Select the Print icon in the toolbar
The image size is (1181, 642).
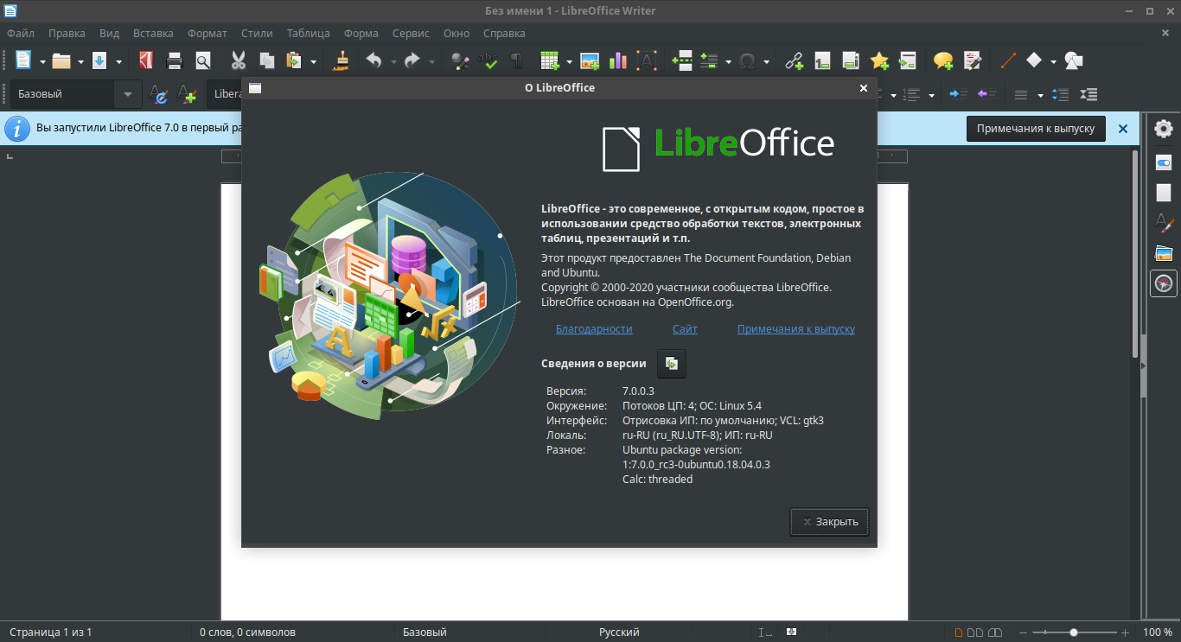click(174, 60)
